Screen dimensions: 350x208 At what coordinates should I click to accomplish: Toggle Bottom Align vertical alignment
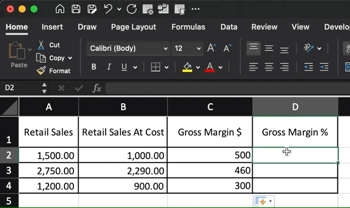[284, 50]
